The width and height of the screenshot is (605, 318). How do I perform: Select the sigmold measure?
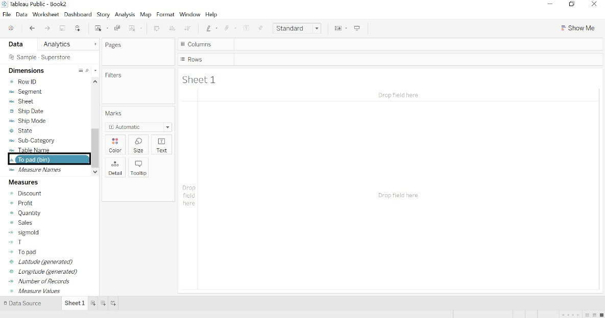coord(28,232)
